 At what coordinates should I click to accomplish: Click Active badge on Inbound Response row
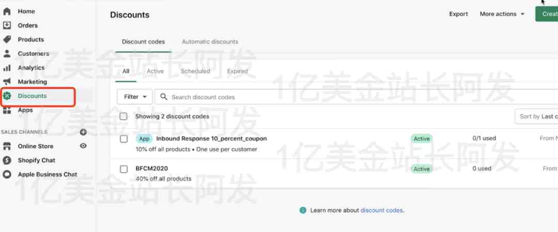pos(422,139)
